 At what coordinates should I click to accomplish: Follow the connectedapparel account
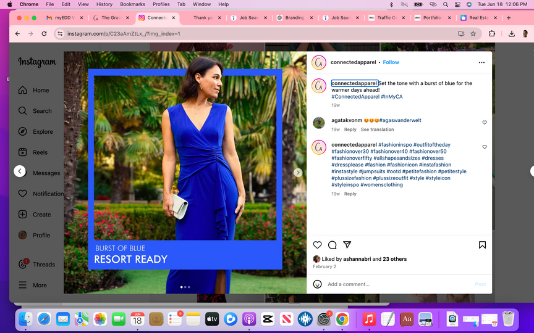(391, 62)
